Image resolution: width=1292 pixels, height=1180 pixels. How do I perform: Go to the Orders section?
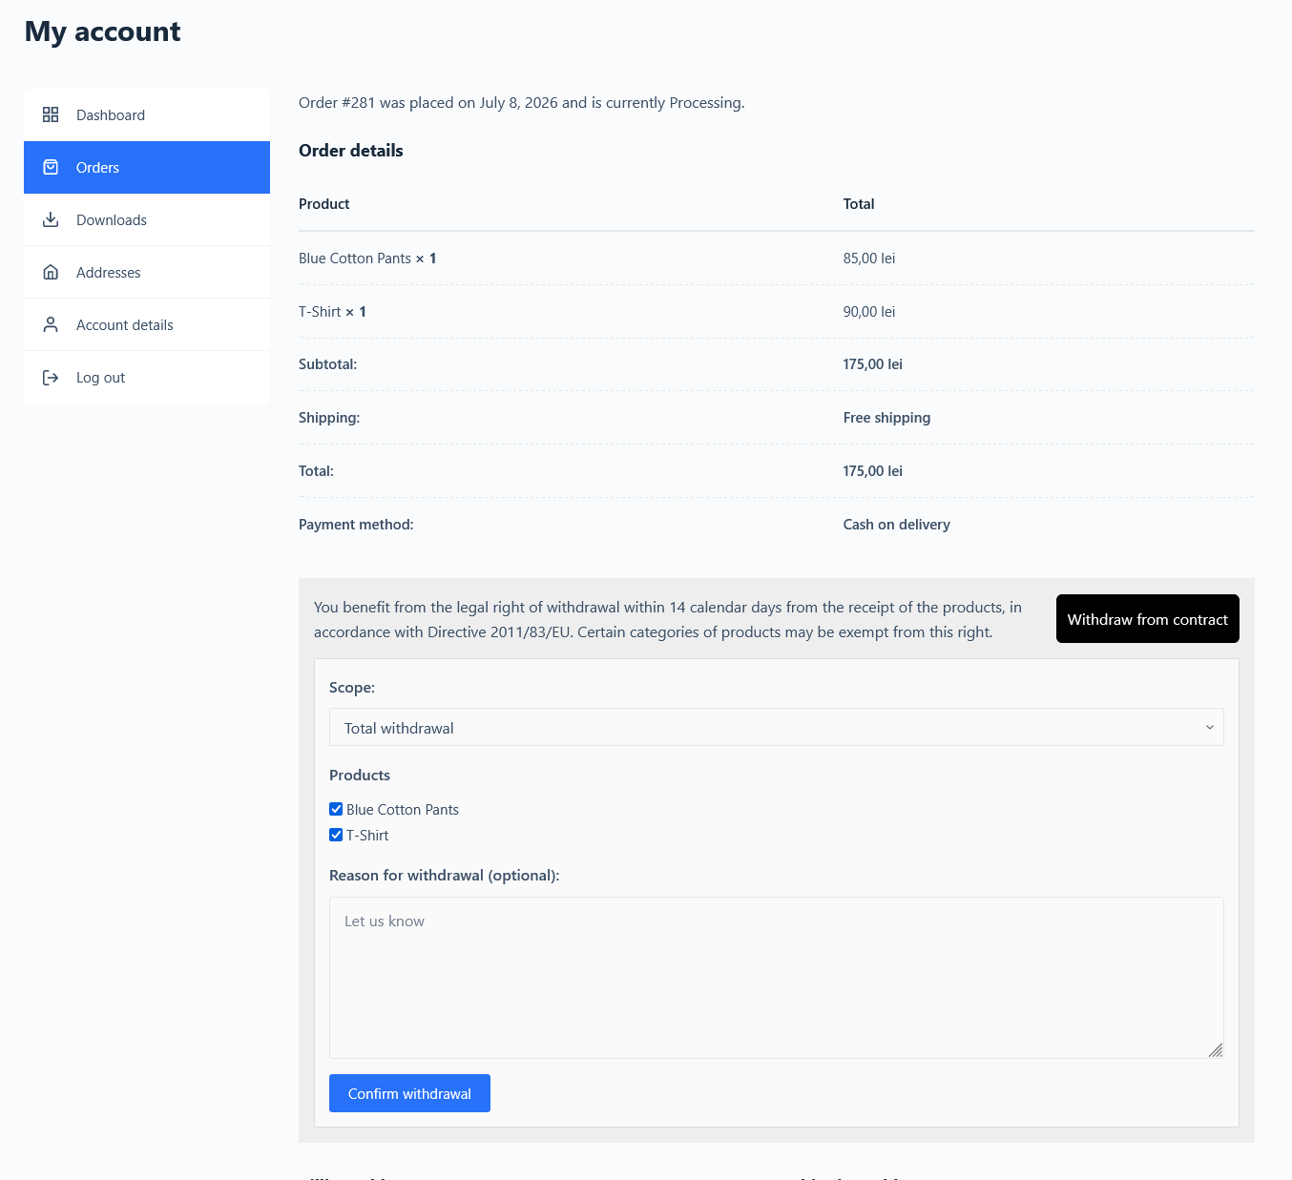(147, 167)
